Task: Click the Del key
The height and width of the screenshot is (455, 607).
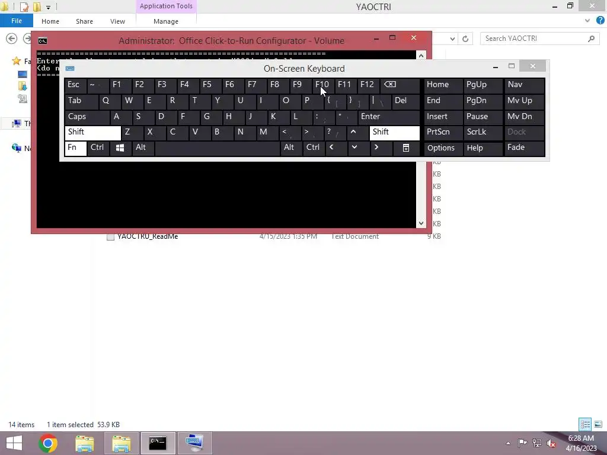Action: (406, 101)
